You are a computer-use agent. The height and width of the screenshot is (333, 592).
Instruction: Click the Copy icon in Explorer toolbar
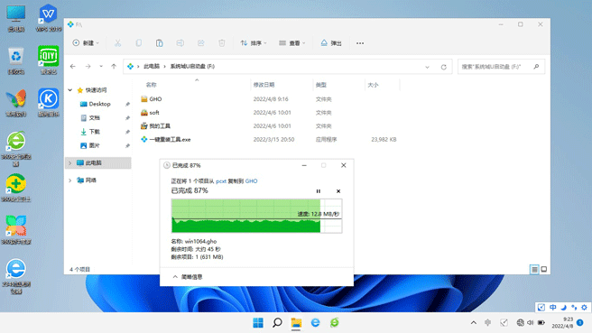139,43
